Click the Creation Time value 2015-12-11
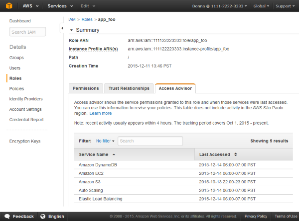This screenshot has width=299, height=221. 149,66
